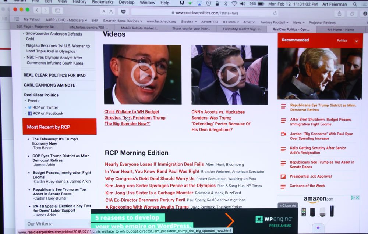This screenshot has width=368, height=234.
Task: Open the www.factcheck.org bookmark
Action: tap(161, 21)
